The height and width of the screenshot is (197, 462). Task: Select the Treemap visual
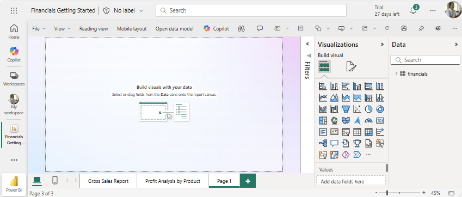click(x=323, y=121)
